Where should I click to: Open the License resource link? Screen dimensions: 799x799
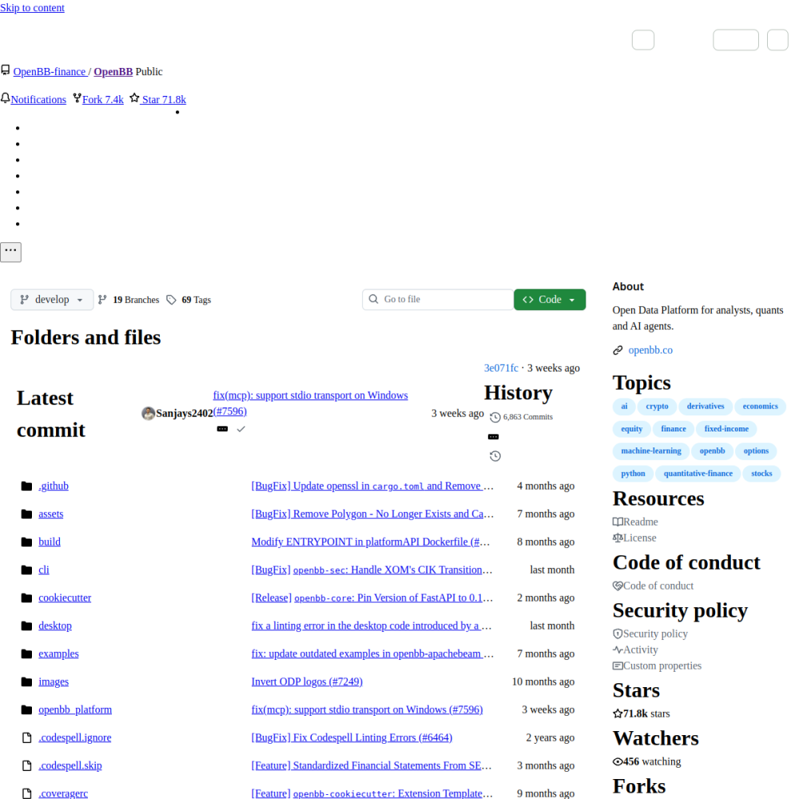634,538
